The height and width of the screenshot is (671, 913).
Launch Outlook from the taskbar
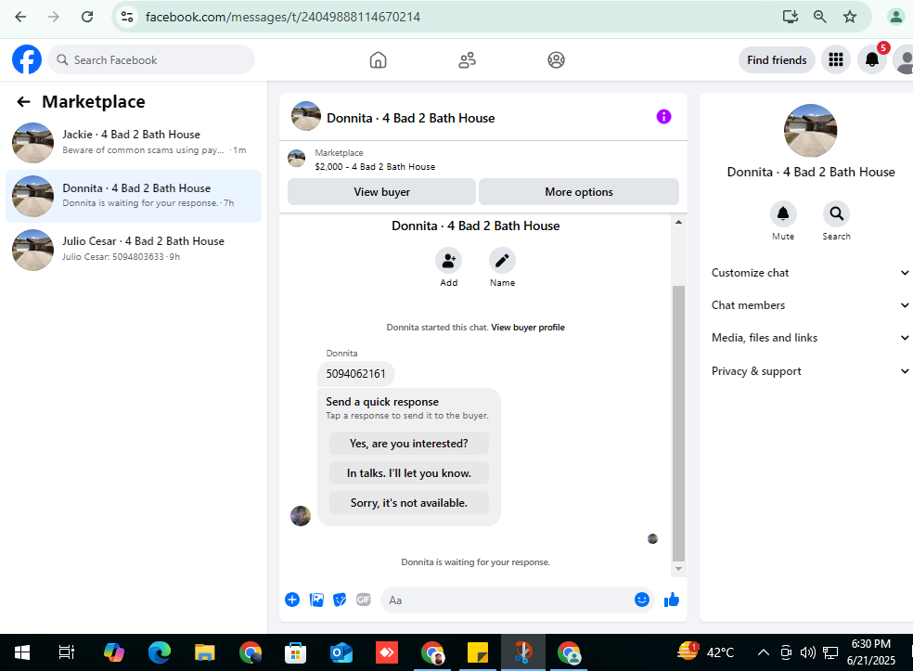click(341, 652)
